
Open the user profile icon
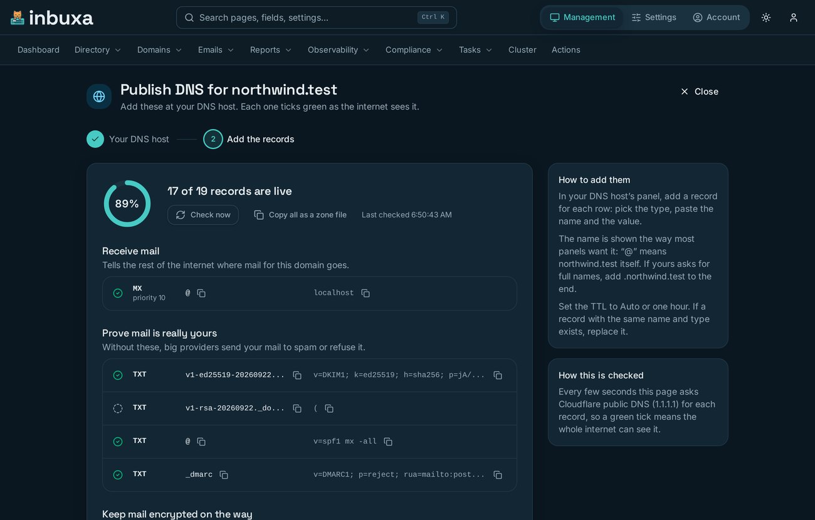click(x=794, y=18)
